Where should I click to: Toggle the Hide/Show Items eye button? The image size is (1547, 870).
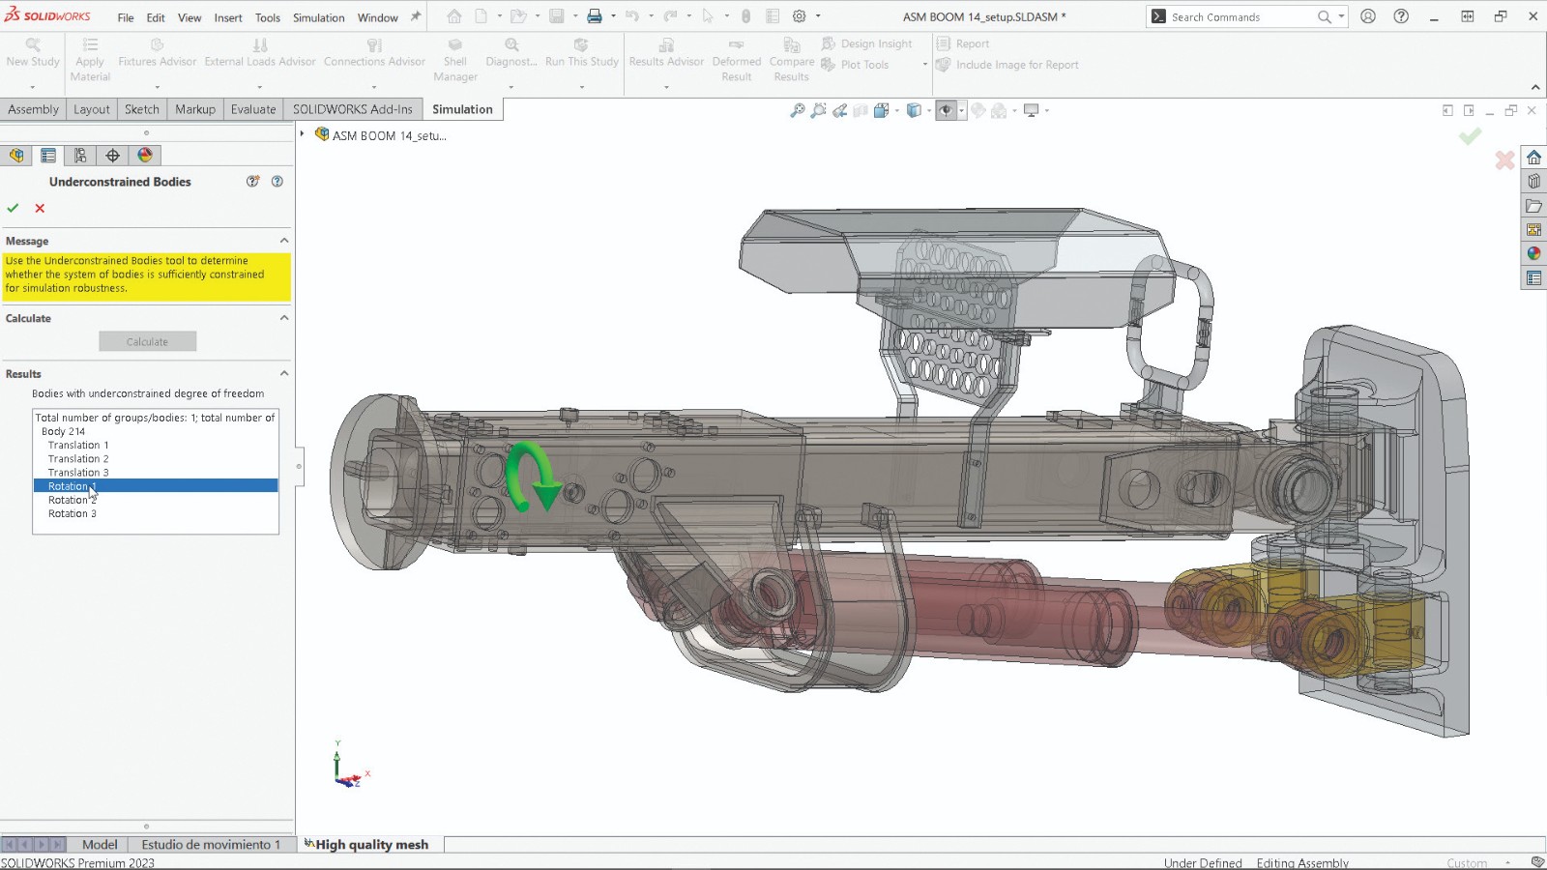[x=946, y=111]
